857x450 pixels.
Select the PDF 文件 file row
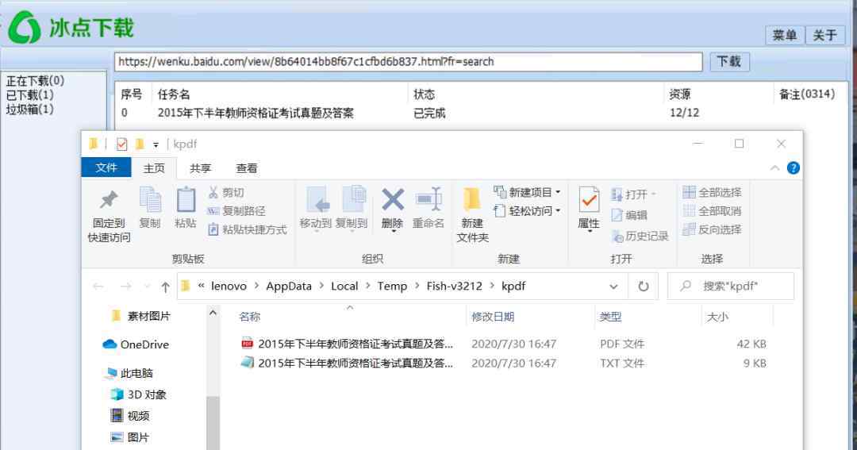503,344
